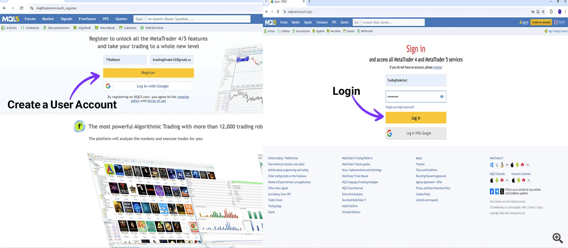The height and width of the screenshot is (248, 568).
Task: Open Documentation on the register page toolbar
Action: tap(56, 28)
